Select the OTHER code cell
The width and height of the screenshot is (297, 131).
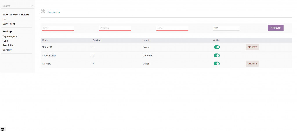46,64
